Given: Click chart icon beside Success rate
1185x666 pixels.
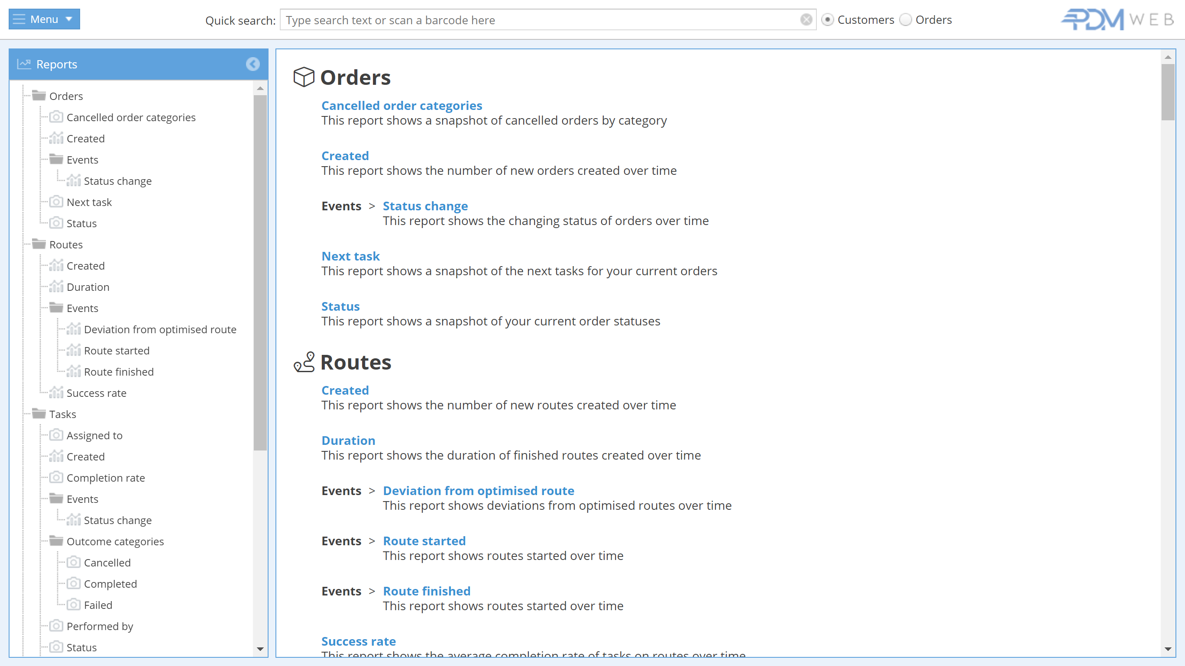Looking at the screenshot, I should click(x=56, y=393).
